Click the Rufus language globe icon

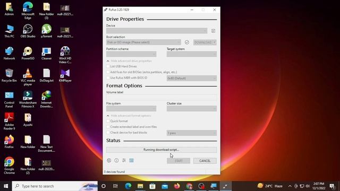[x=109, y=160]
